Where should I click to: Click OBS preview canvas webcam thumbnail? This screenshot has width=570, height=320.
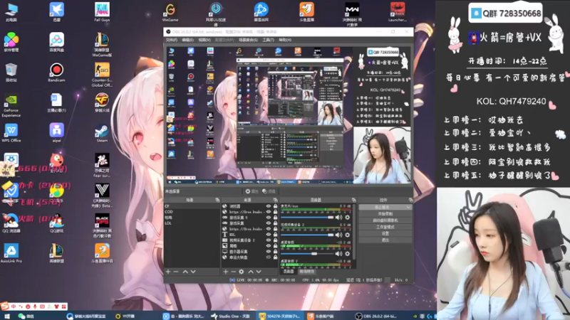click(x=382, y=155)
